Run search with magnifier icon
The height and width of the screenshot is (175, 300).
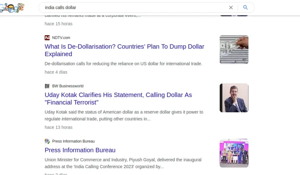click(246, 7)
